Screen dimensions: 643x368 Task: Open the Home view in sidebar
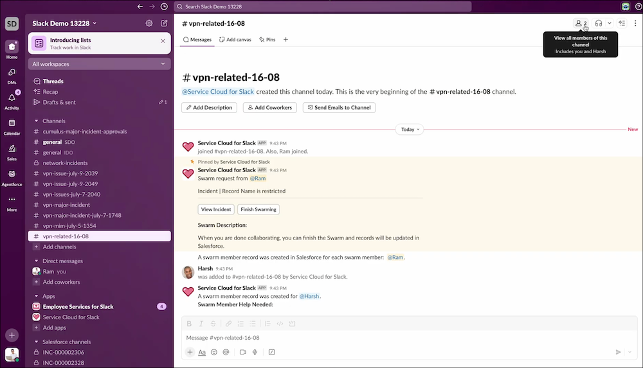(x=12, y=49)
